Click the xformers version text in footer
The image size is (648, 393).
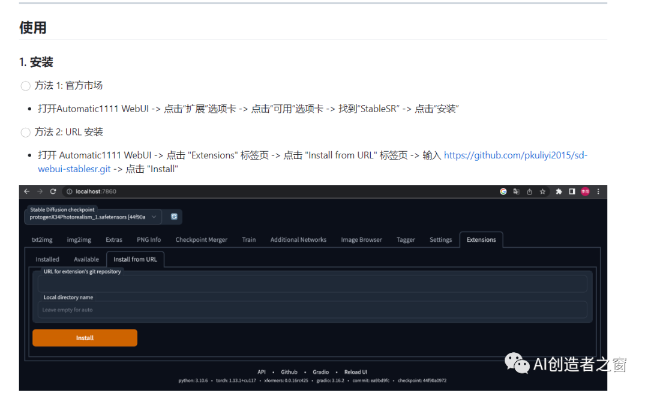(x=286, y=380)
